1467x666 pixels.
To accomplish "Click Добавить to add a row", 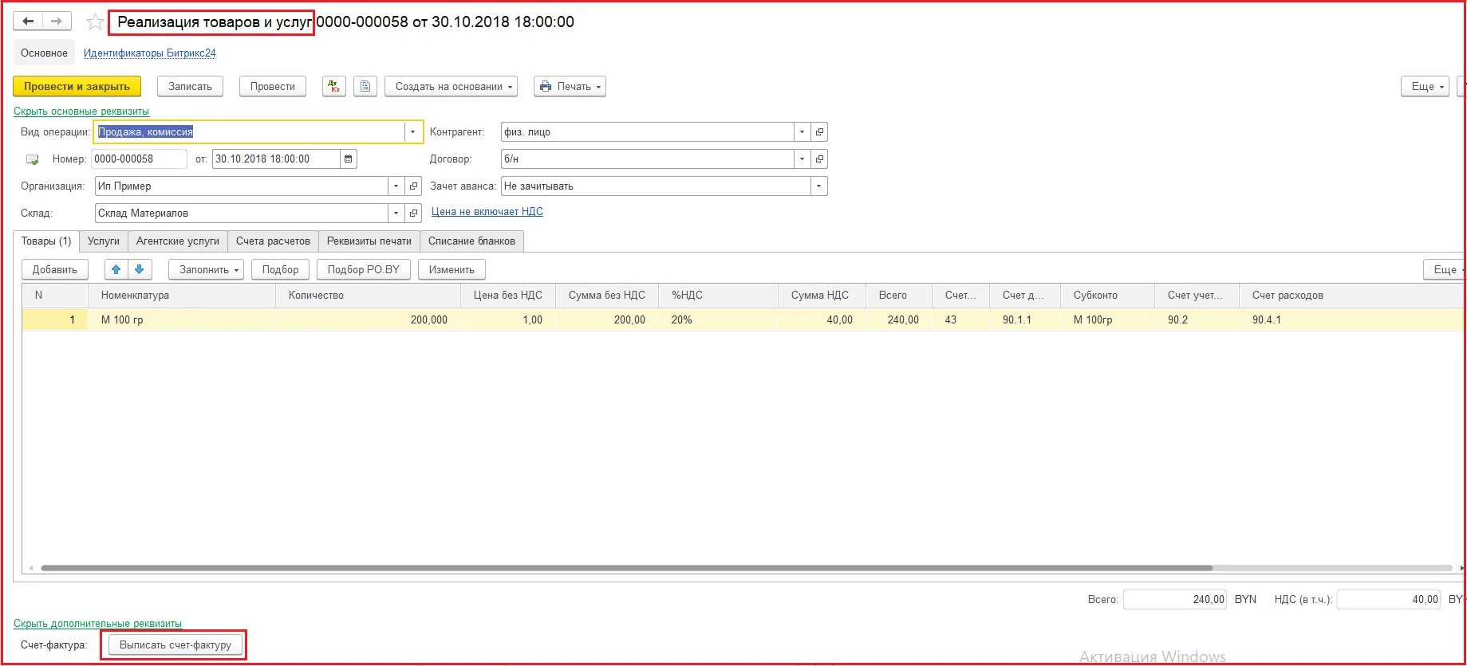I will [x=55, y=269].
